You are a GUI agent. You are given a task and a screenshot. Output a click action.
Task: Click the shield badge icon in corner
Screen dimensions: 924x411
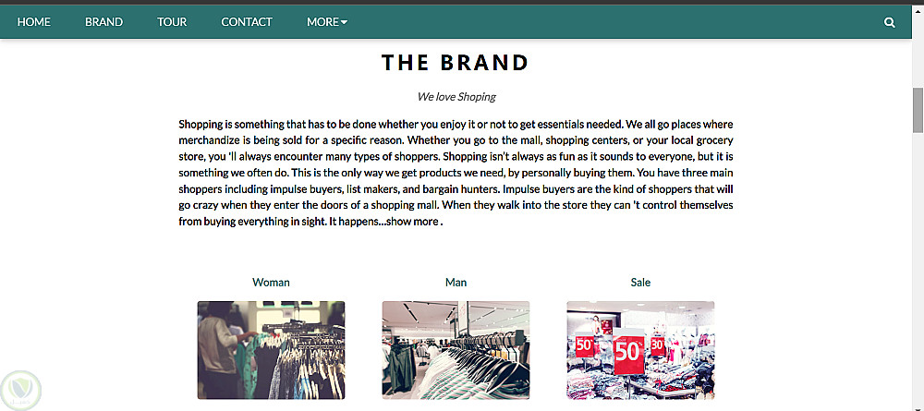[x=18, y=389]
